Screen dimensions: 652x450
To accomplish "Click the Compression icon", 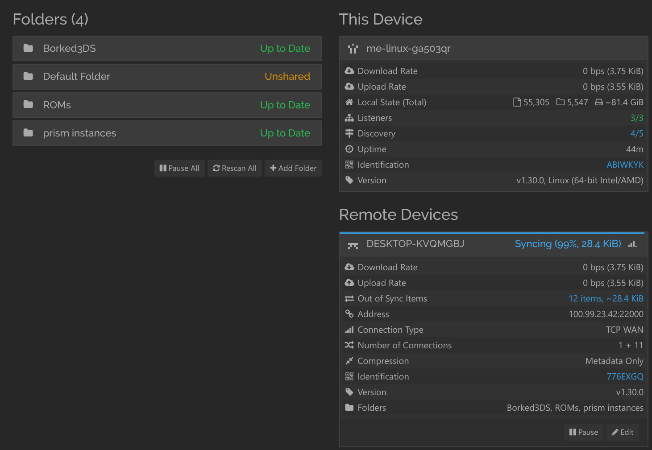I will point(349,360).
